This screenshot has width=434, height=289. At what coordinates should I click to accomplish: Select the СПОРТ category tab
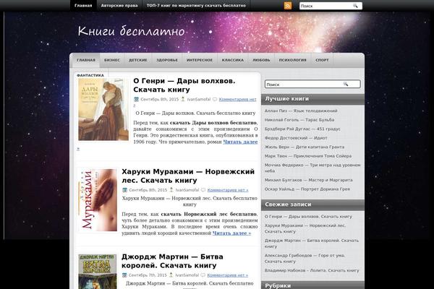pyautogui.click(x=322, y=60)
